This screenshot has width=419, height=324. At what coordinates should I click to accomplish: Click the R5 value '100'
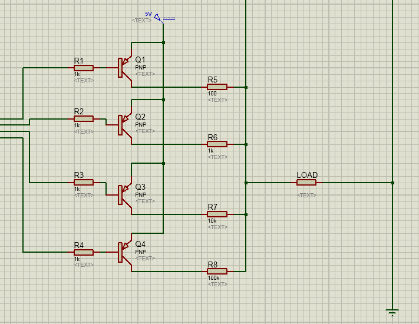click(x=212, y=94)
